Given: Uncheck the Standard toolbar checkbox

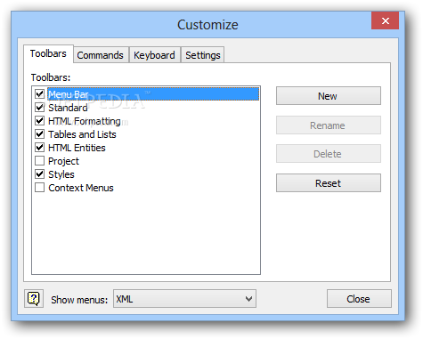Looking at the screenshot, I should (39, 108).
